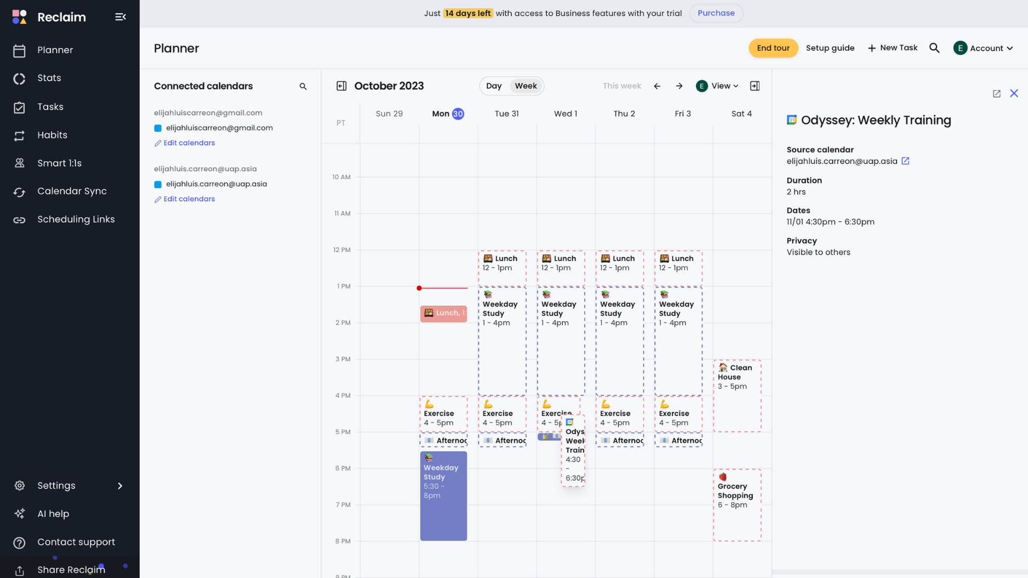
Task: Search connected calendars using the magnifier icon
Action: 303,86
